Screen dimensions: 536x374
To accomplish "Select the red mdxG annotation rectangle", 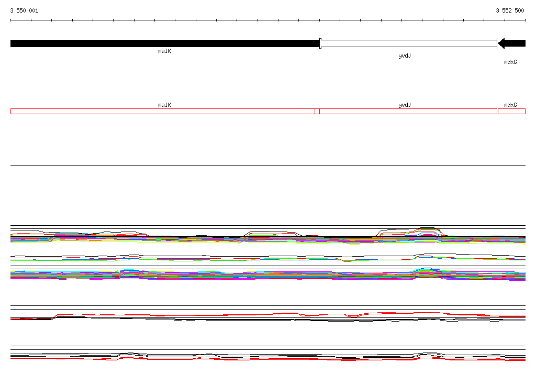I will 512,111.
